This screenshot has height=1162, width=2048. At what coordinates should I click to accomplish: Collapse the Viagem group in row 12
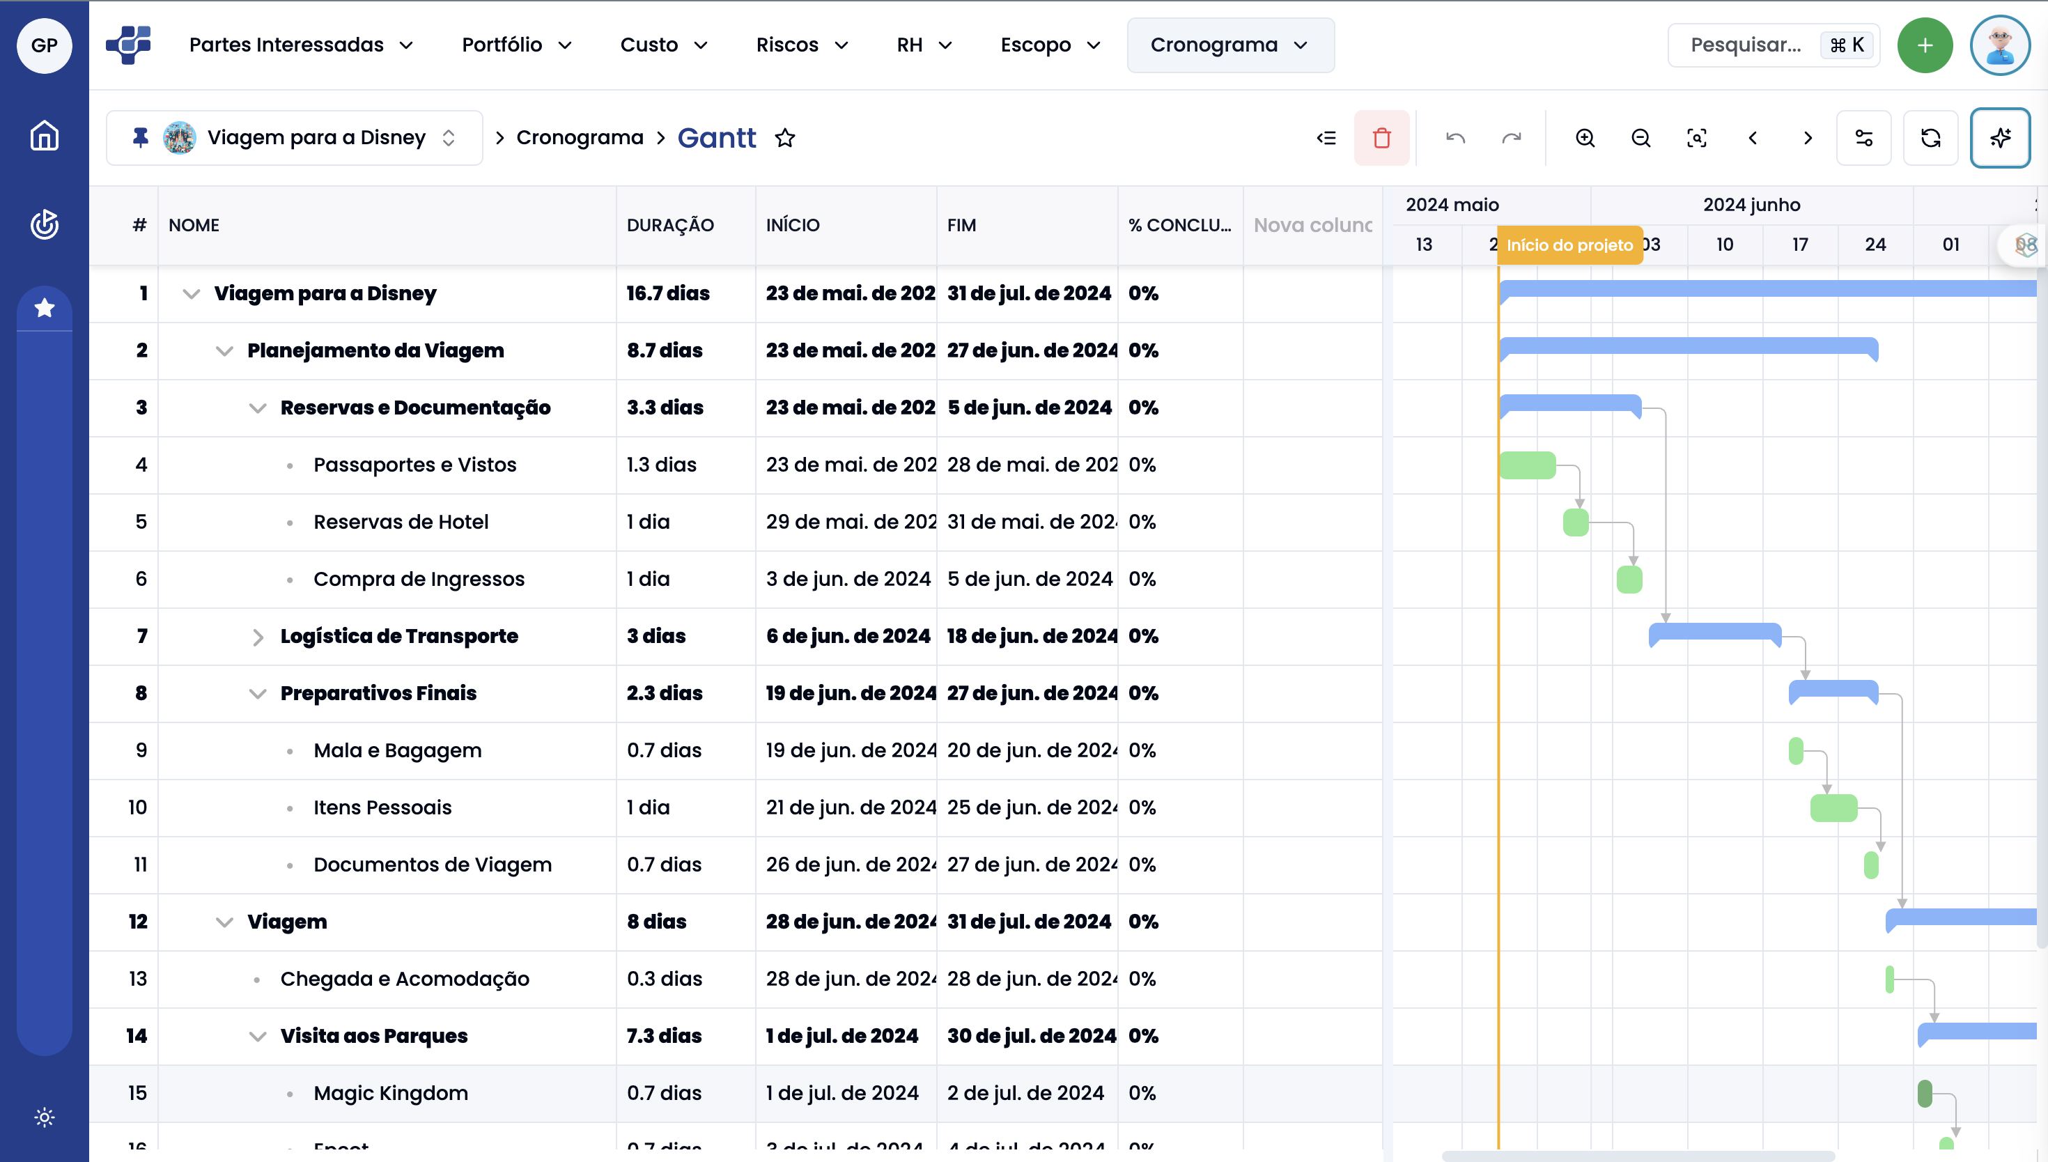coord(224,922)
